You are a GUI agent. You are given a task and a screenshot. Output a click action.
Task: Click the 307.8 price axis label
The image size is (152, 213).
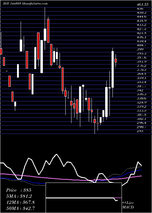coord(142,115)
